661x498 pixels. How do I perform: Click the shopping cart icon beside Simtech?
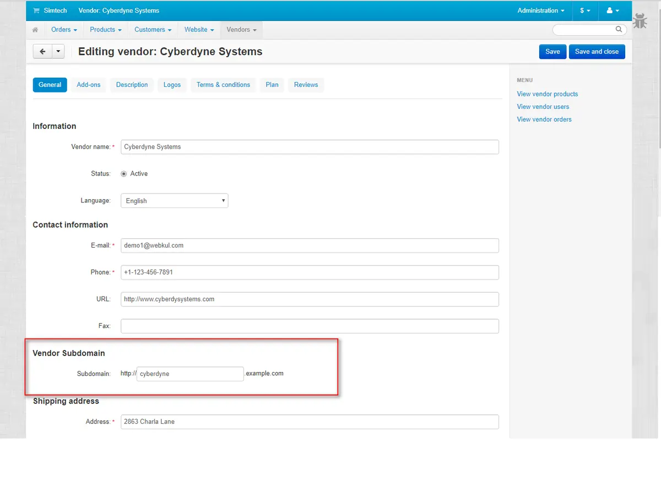point(36,10)
